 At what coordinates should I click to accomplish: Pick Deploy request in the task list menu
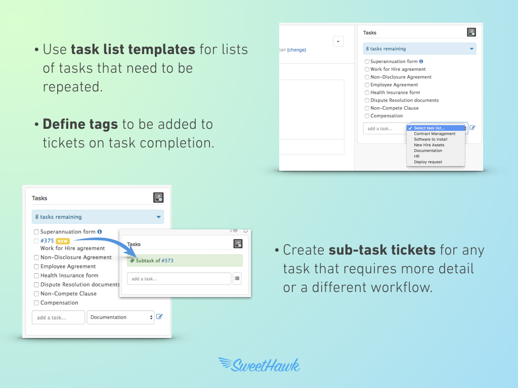coord(428,162)
